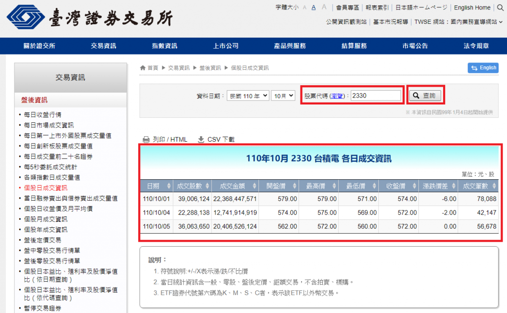Click the 39,006,124 volume cell
The height and width of the screenshot is (313, 507).
coord(194,199)
